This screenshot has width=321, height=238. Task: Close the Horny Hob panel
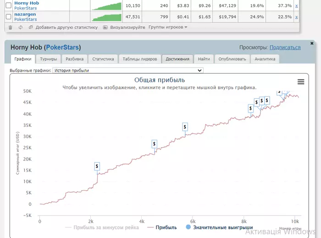pyautogui.click(x=312, y=43)
